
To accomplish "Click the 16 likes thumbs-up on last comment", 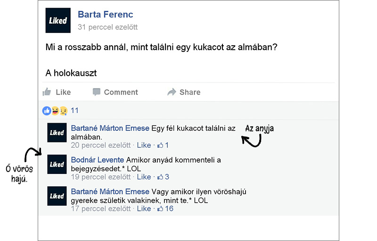I will pos(165,209).
